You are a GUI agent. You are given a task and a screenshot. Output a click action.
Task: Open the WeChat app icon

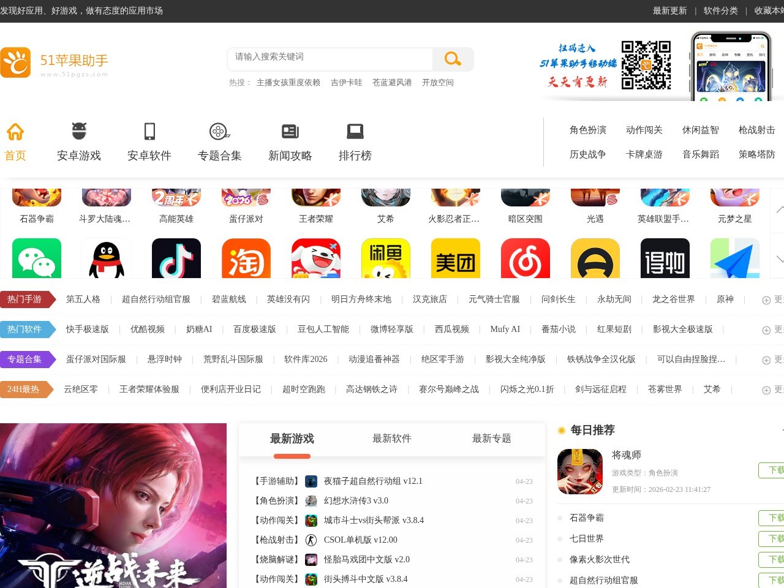pyautogui.click(x=37, y=259)
